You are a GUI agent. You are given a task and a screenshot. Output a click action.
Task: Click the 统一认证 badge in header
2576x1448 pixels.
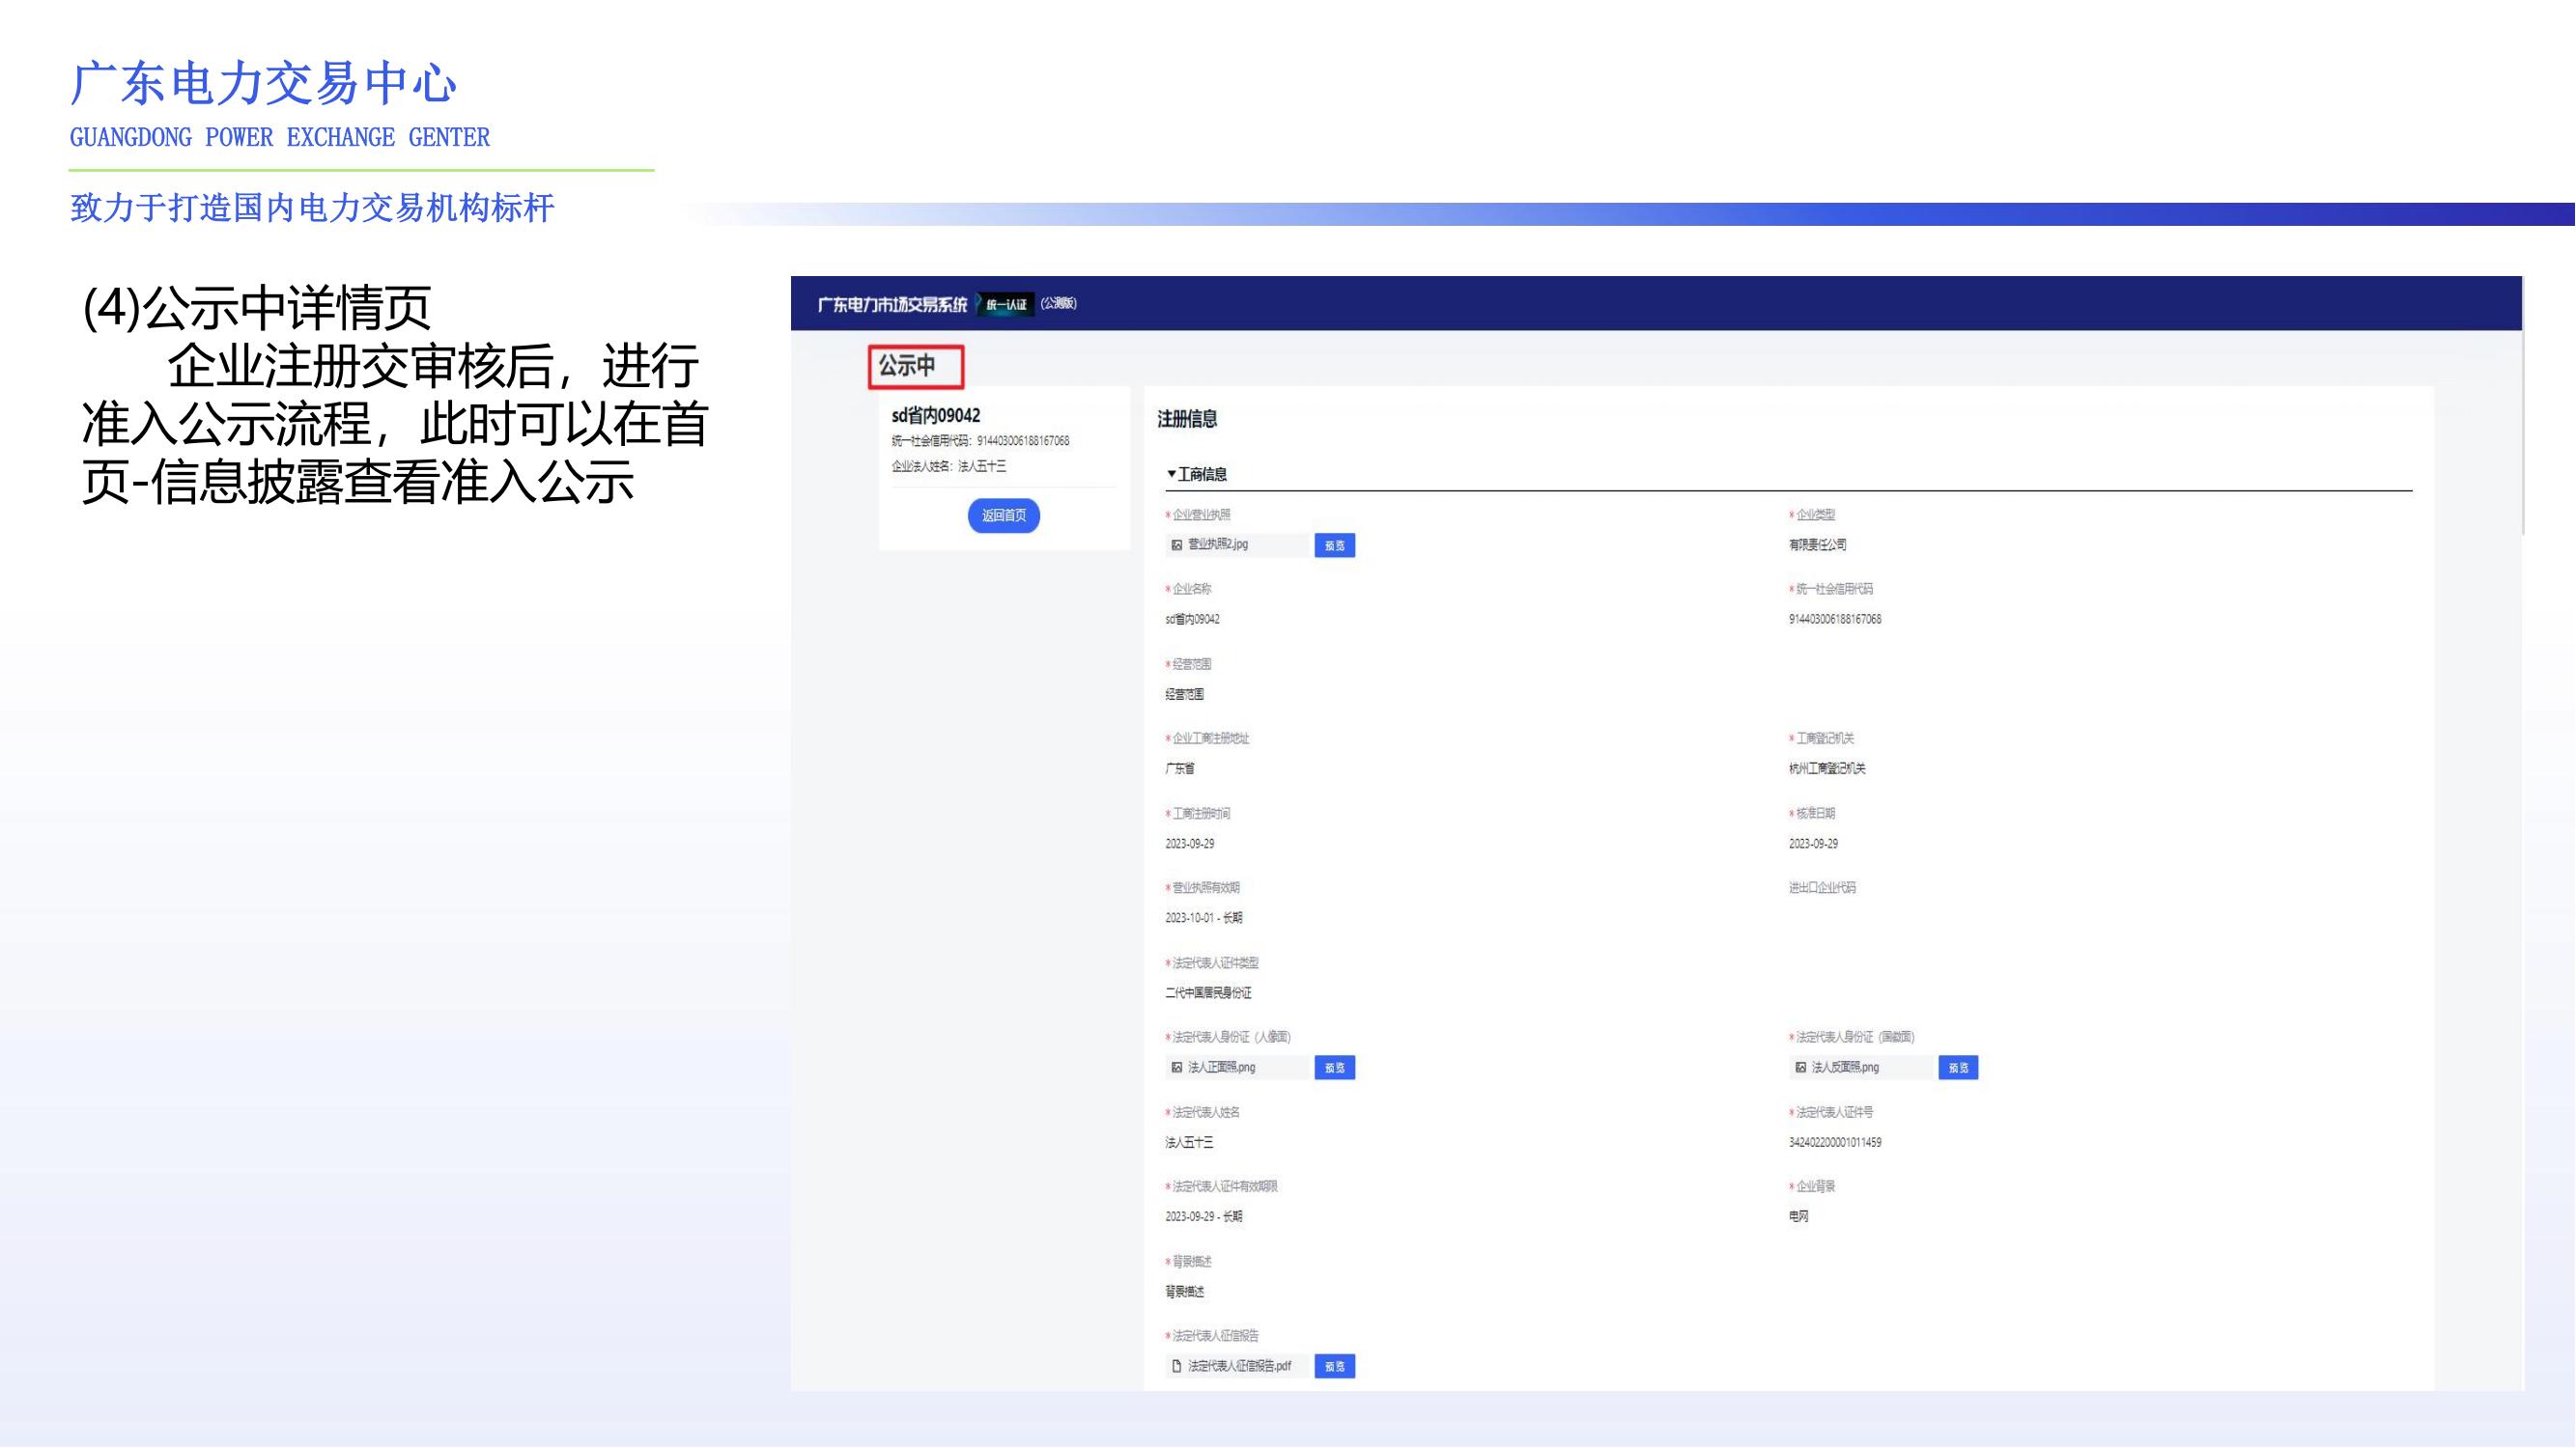tap(1005, 304)
